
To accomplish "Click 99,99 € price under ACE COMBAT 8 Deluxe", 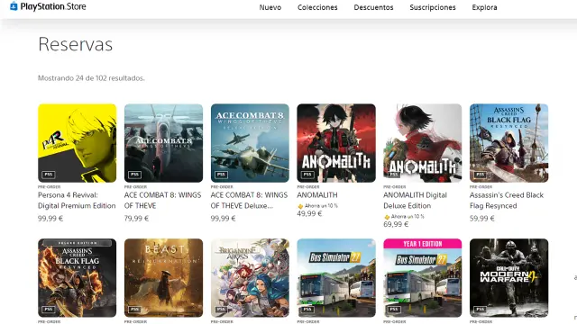I will coord(223,219).
